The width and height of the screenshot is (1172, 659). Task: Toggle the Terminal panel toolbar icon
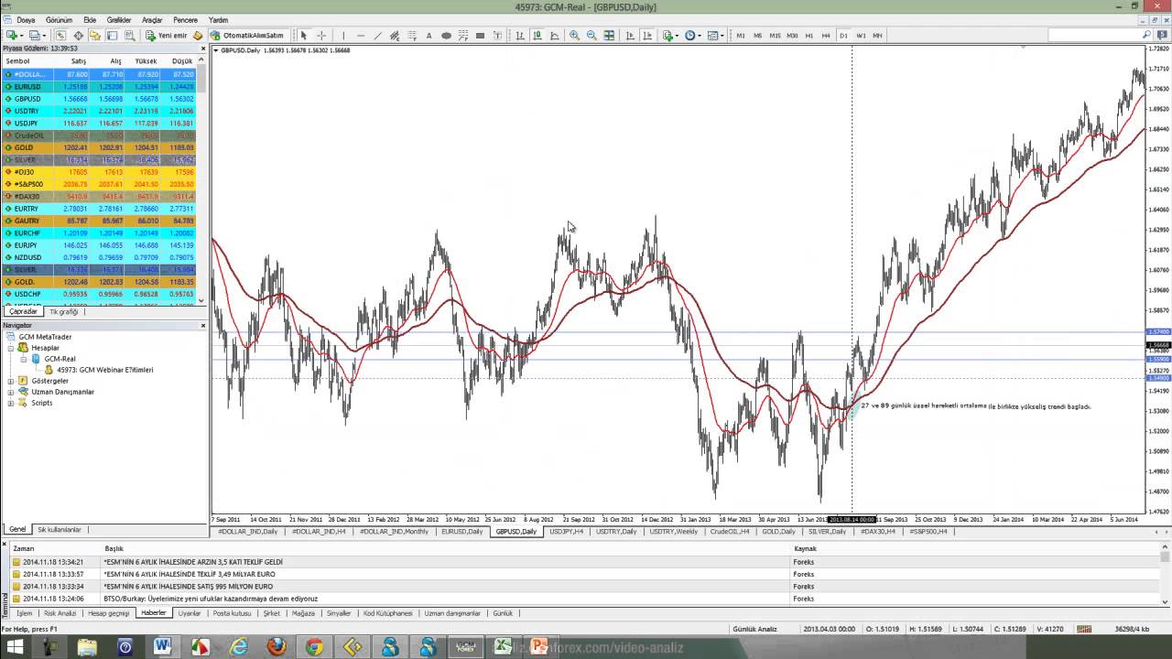click(x=112, y=36)
